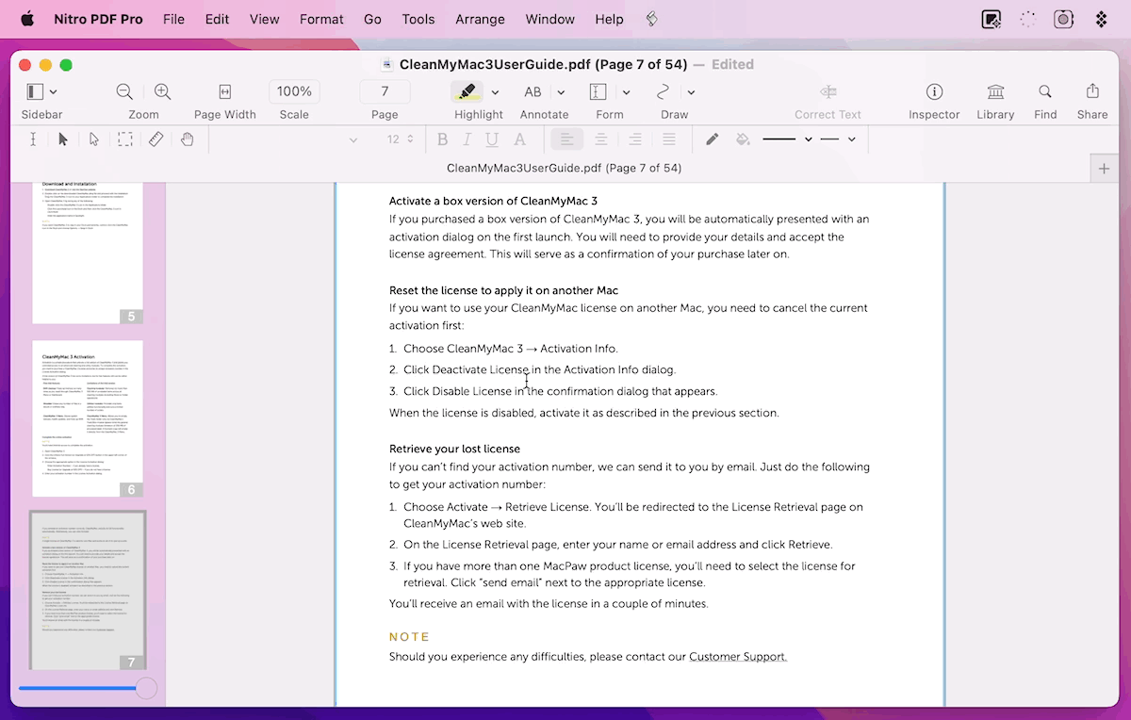Choose the outlined arrow edit tool
1131x720 pixels.
click(x=94, y=139)
